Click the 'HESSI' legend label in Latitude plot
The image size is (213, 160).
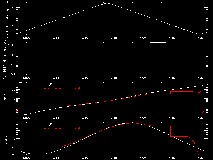pyautogui.click(x=48, y=125)
